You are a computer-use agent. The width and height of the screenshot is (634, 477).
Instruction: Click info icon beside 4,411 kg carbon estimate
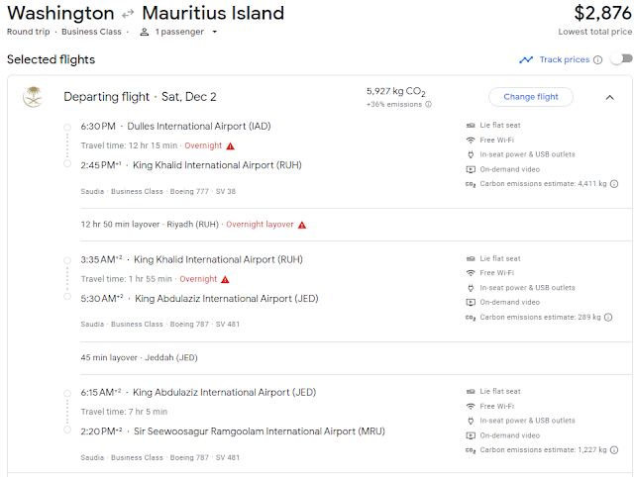point(614,184)
